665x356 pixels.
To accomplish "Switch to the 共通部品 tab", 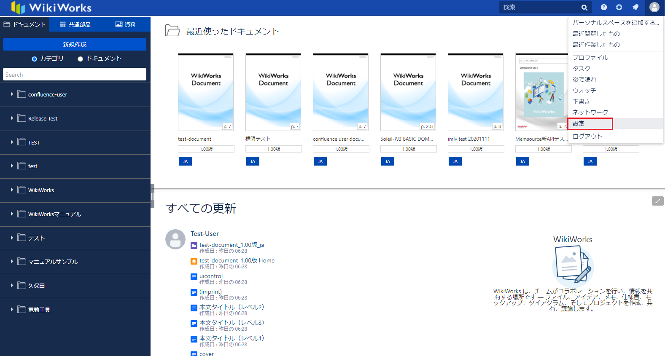I will point(75,24).
